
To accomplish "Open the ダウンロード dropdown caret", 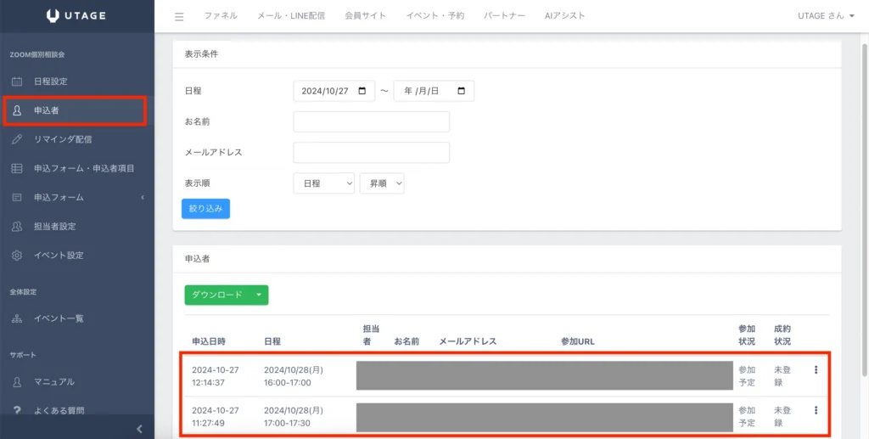I will tap(259, 295).
